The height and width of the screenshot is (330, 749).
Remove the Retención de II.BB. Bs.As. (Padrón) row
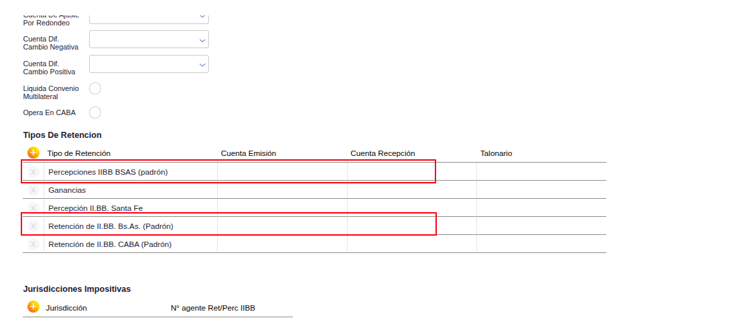pos(33,226)
